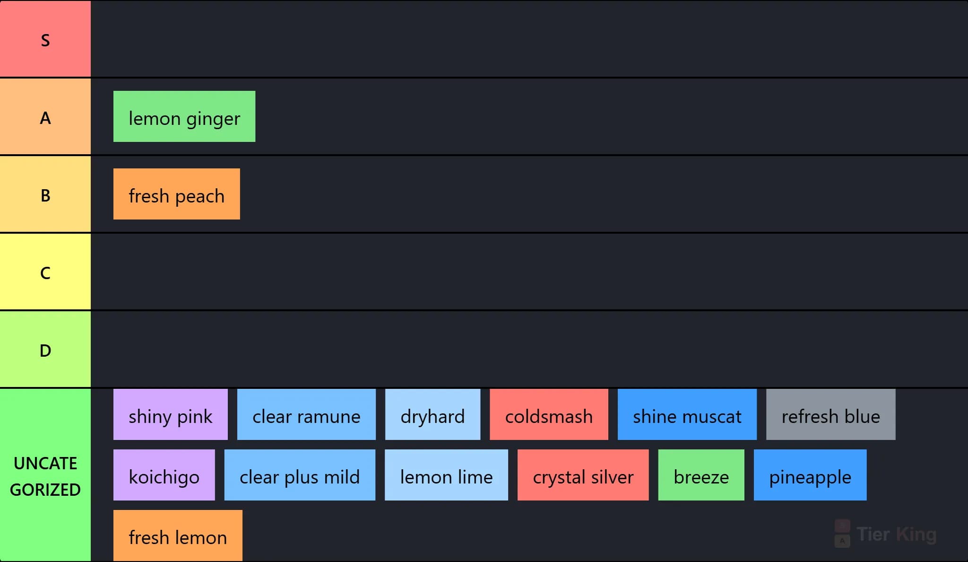
Task: Click the A tier label
Action: tap(45, 116)
